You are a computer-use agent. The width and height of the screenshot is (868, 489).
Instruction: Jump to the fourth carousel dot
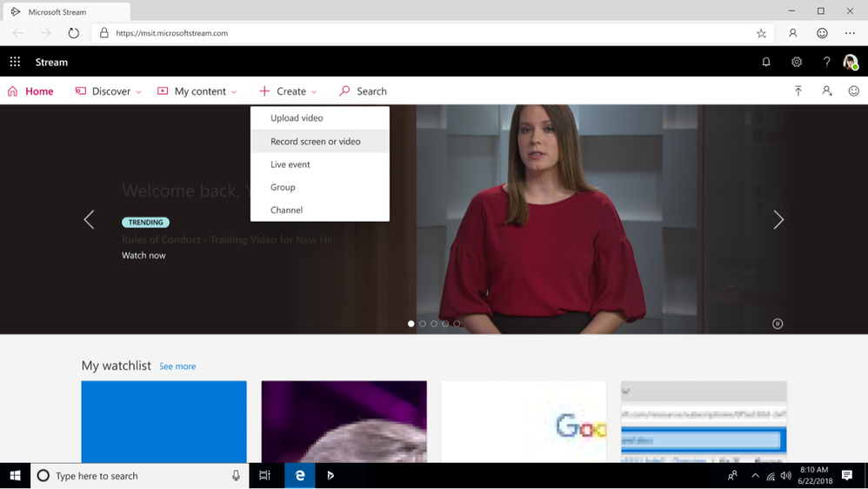[x=445, y=324]
